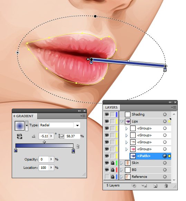Click Layers panel scroll down arrow
The image size is (186, 201).
pos(174,180)
